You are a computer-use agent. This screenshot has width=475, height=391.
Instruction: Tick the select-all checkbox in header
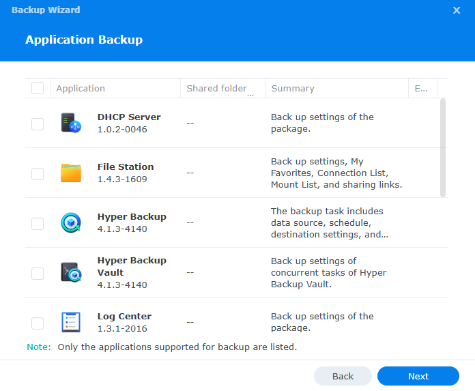(x=38, y=88)
